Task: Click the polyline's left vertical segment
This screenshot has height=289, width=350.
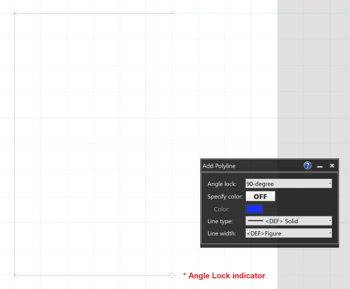Action: coord(15,144)
